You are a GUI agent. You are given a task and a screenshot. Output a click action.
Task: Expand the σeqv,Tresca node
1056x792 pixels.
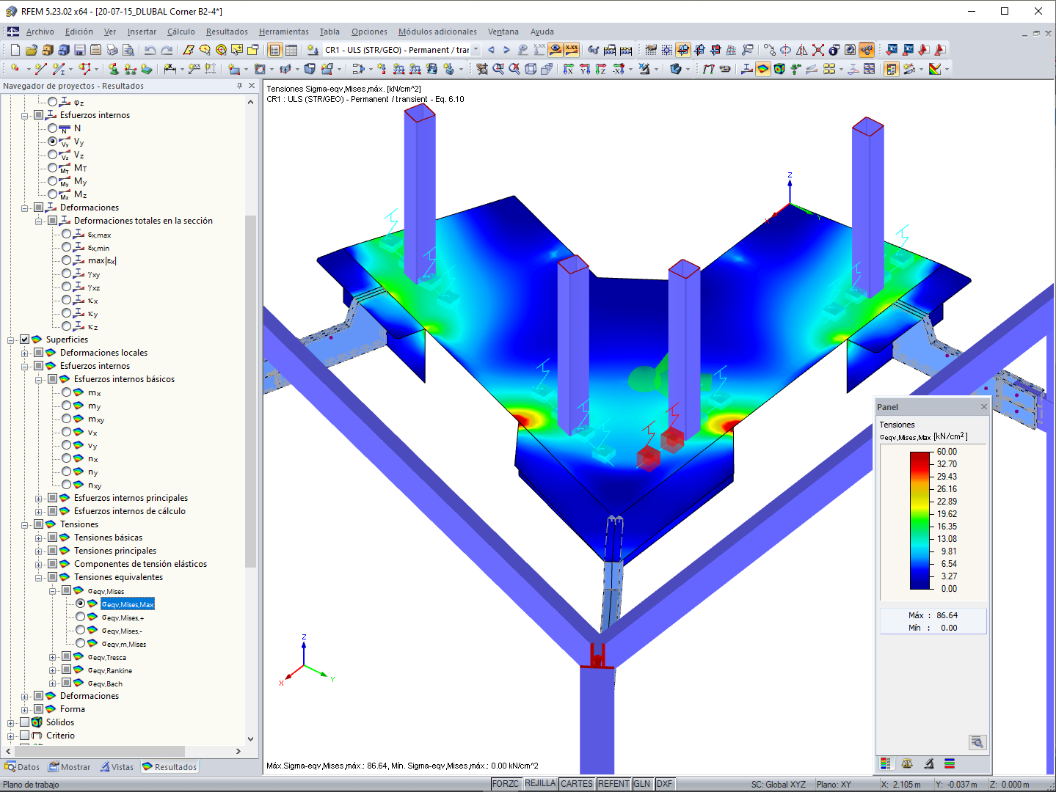[x=53, y=657]
